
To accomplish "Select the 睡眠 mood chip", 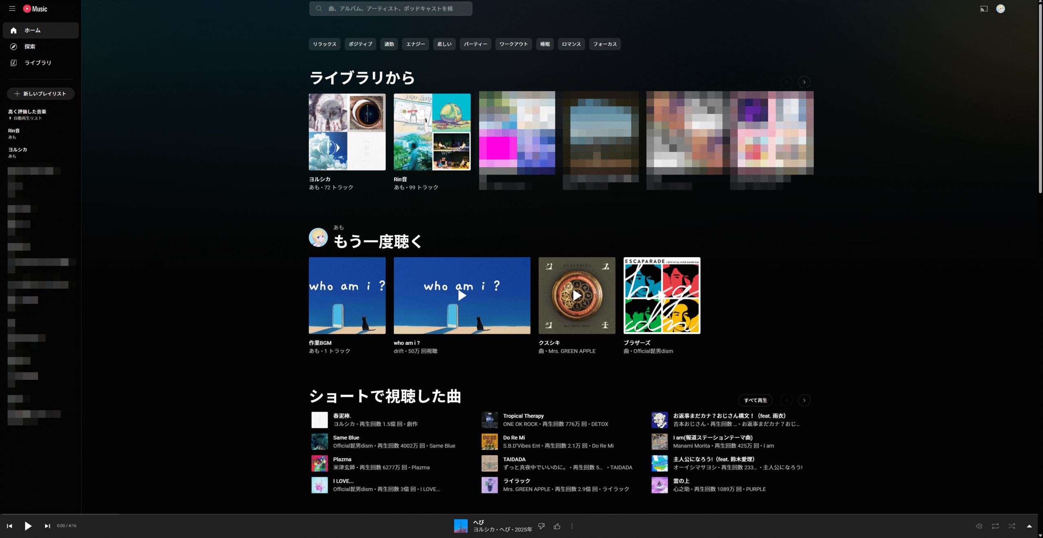I will pyautogui.click(x=545, y=44).
